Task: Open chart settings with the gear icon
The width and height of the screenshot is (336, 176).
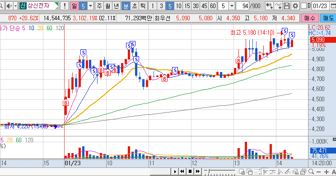Action: pos(295,6)
